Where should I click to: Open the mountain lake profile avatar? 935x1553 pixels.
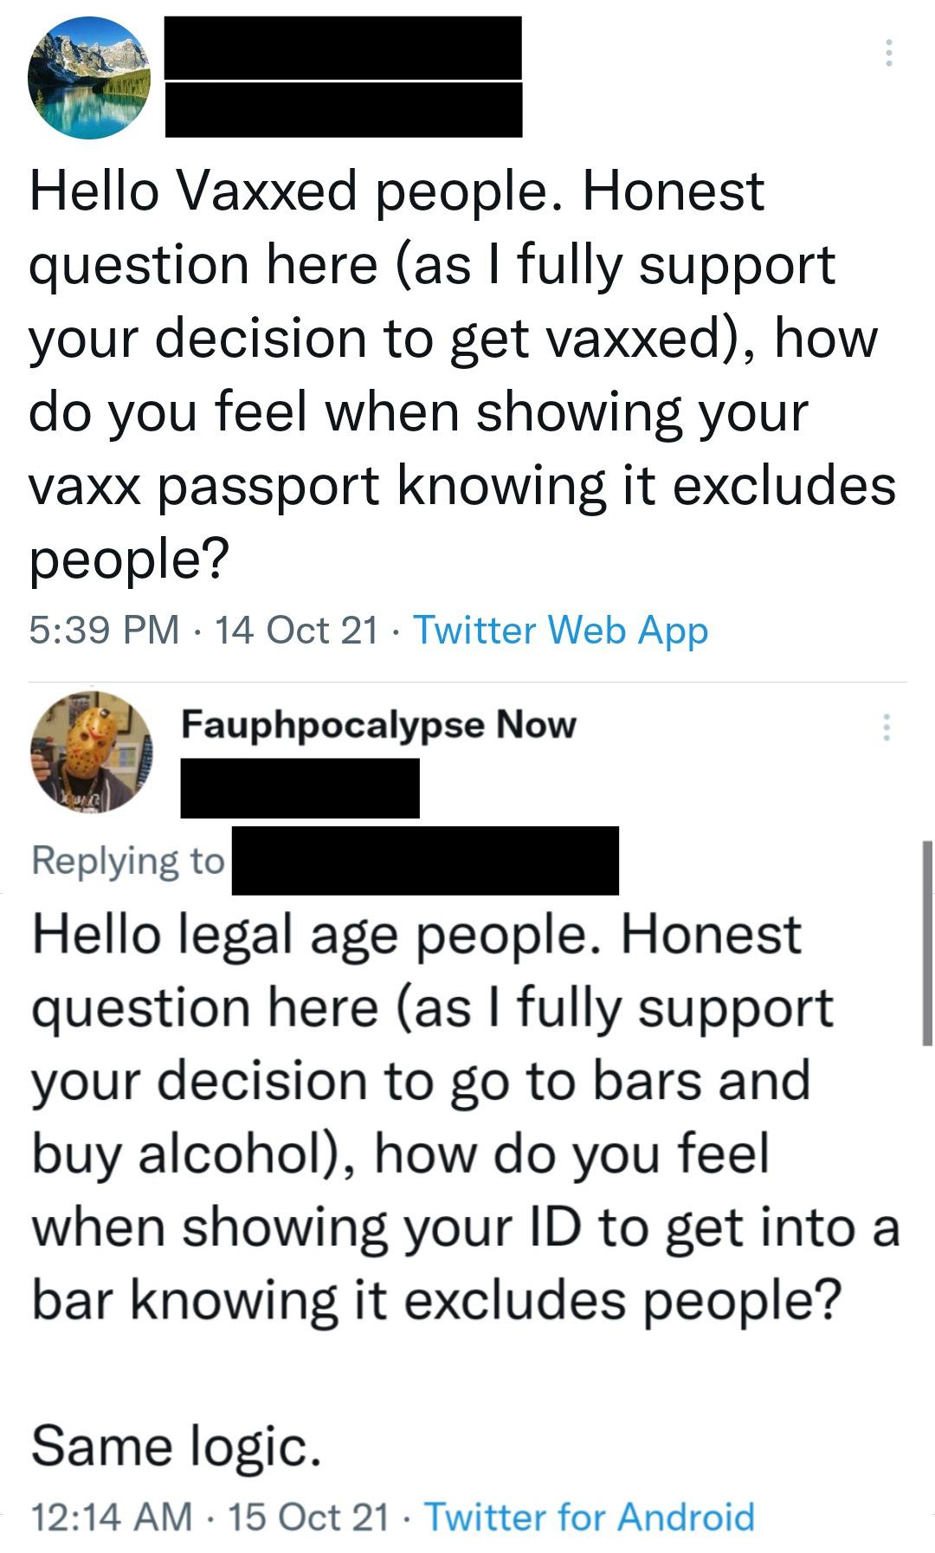[x=89, y=78]
